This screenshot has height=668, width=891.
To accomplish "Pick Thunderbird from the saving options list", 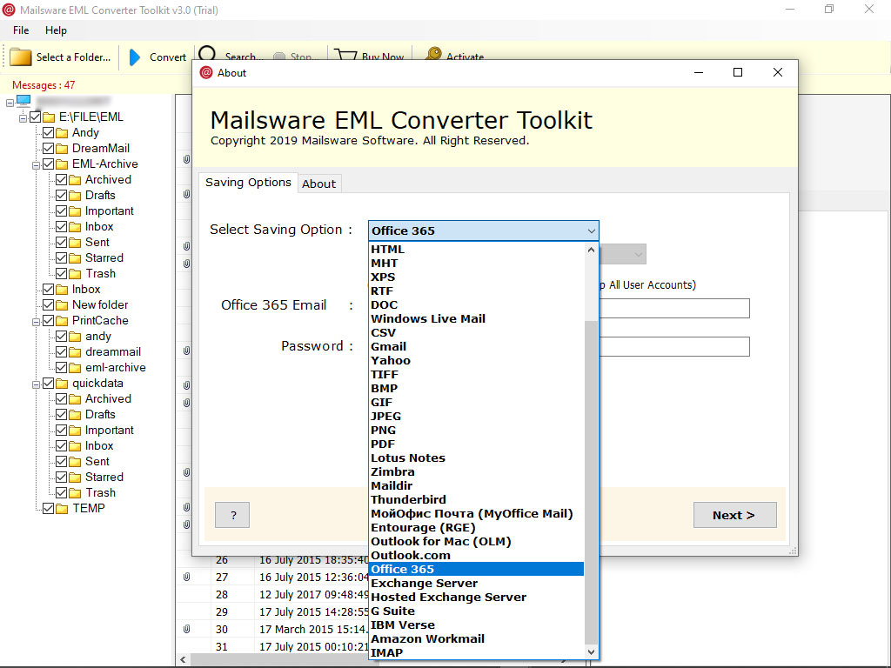I will (x=476, y=500).
